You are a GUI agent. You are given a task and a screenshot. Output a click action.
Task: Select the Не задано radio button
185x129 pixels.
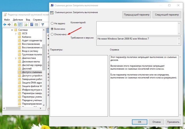(52, 23)
